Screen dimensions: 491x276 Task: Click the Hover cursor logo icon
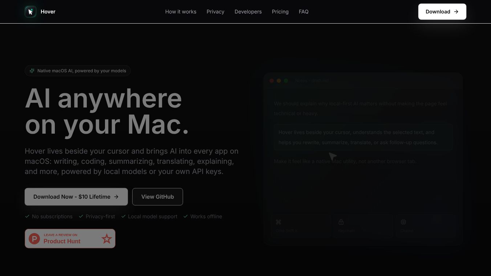31,12
